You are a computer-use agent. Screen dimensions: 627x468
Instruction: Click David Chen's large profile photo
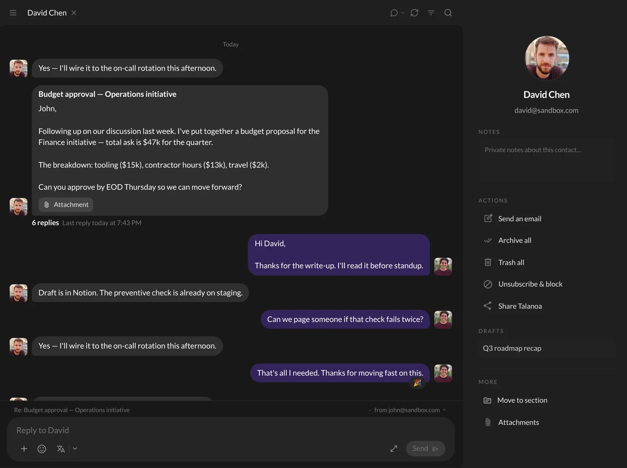pyautogui.click(x=547, y=58)
